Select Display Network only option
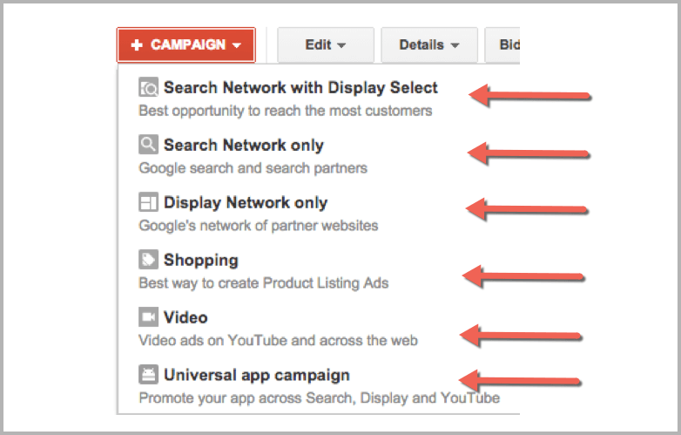The height and width of the screenshot is (435, 681). [245, 203]
